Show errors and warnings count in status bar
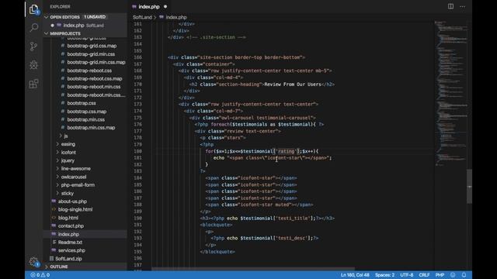This screenshot has height=279, width=497. click(x=40, y=275)
